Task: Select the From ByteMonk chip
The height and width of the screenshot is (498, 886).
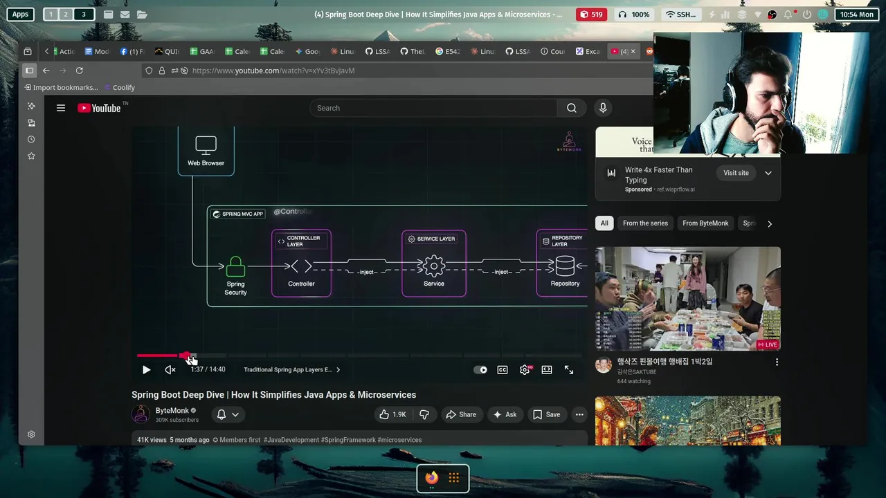Action: click(x=705, y=223)
